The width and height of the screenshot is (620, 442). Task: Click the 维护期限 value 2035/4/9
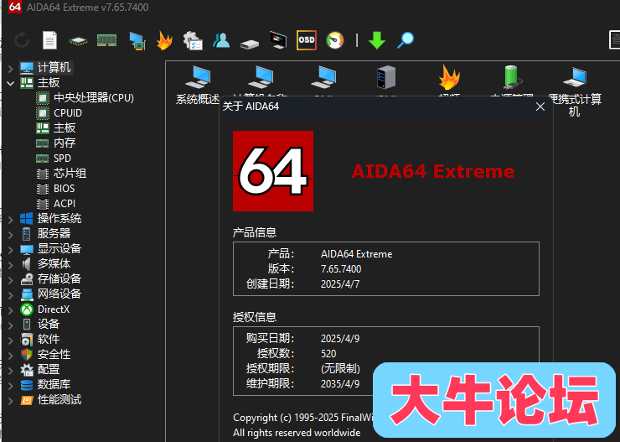340,384
